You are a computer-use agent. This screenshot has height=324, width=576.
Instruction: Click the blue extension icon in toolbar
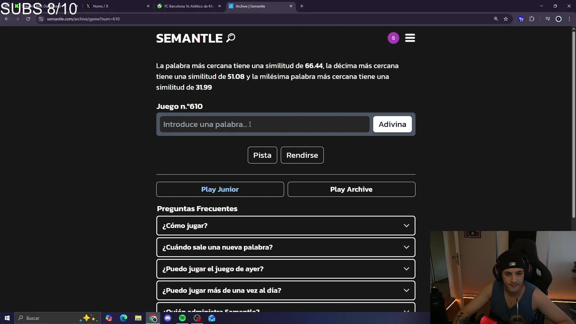[x=521, y=19]
